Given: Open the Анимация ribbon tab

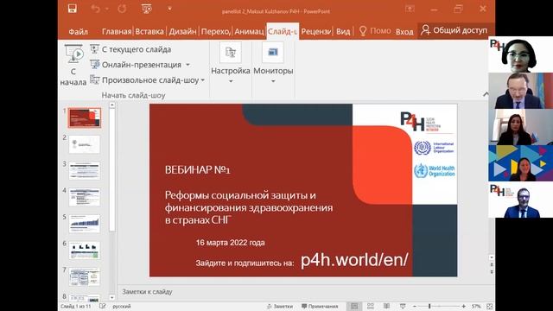Looking at the screenshot, I should (x=249, y=31).
